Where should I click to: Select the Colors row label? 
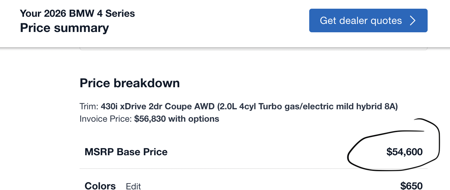(100, 186)
